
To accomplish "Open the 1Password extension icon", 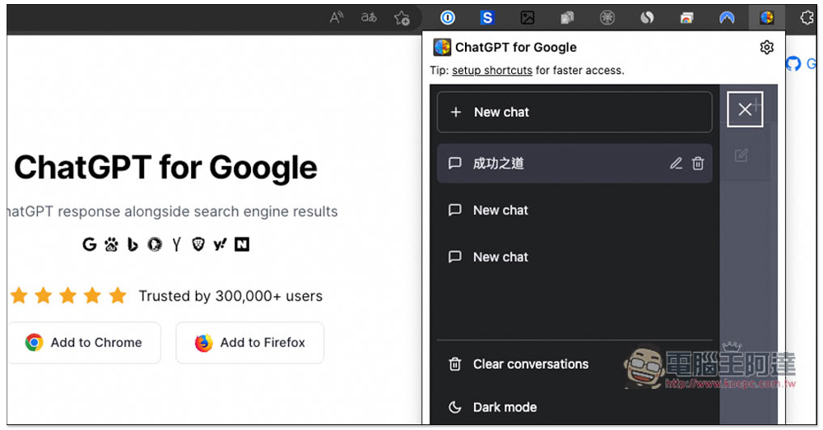I will click(447, 18).
